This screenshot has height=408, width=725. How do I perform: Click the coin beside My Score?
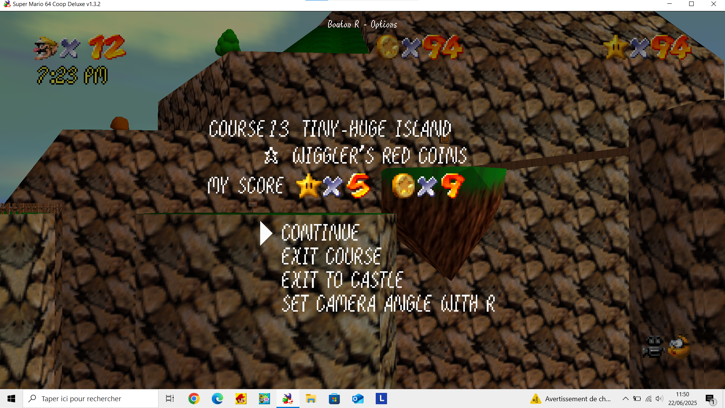pyautogui.click(x=403, y=186)
